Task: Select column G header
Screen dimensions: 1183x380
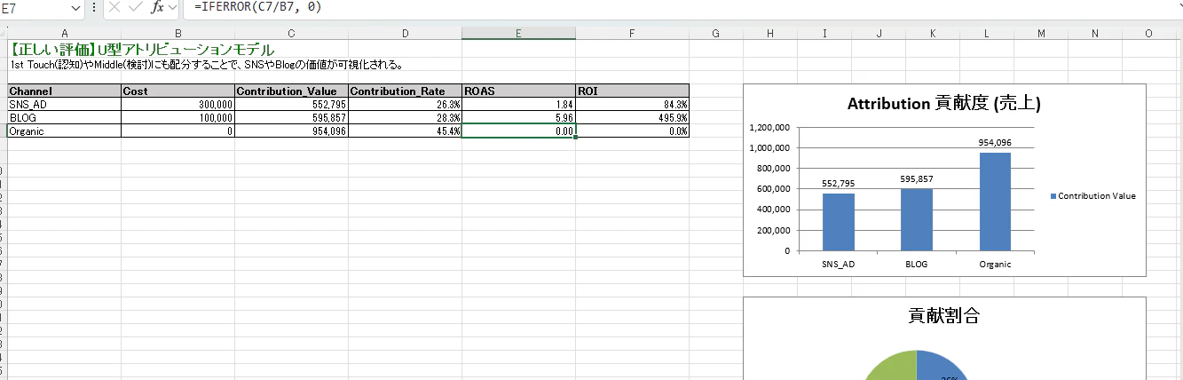Action: (x=716, y=34)
